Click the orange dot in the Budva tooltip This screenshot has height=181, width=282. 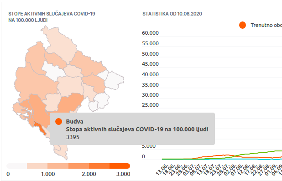pos(58,122)
